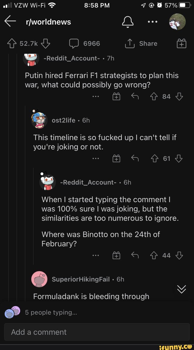The height and width of the screenshot is (350, 194).
Task: Downvote ost2life's timeline comment
Action: [179, 158]
